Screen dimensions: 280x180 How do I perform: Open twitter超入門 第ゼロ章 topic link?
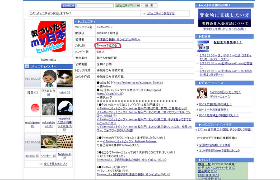(x=142, y=109)
